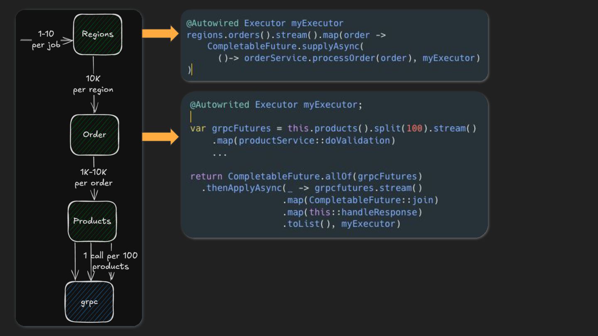The width and height of the screenshot is (598, 336).
Task: Click the "return" keyword
Action: pos(206,176)
